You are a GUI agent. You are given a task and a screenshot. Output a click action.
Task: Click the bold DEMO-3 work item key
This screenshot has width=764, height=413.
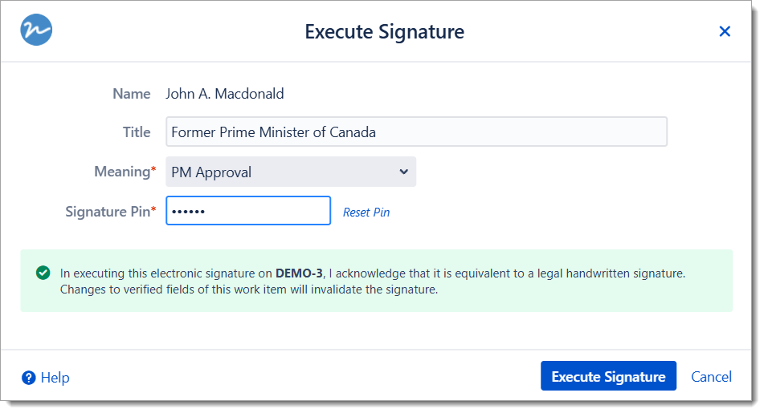click(300, 273)
